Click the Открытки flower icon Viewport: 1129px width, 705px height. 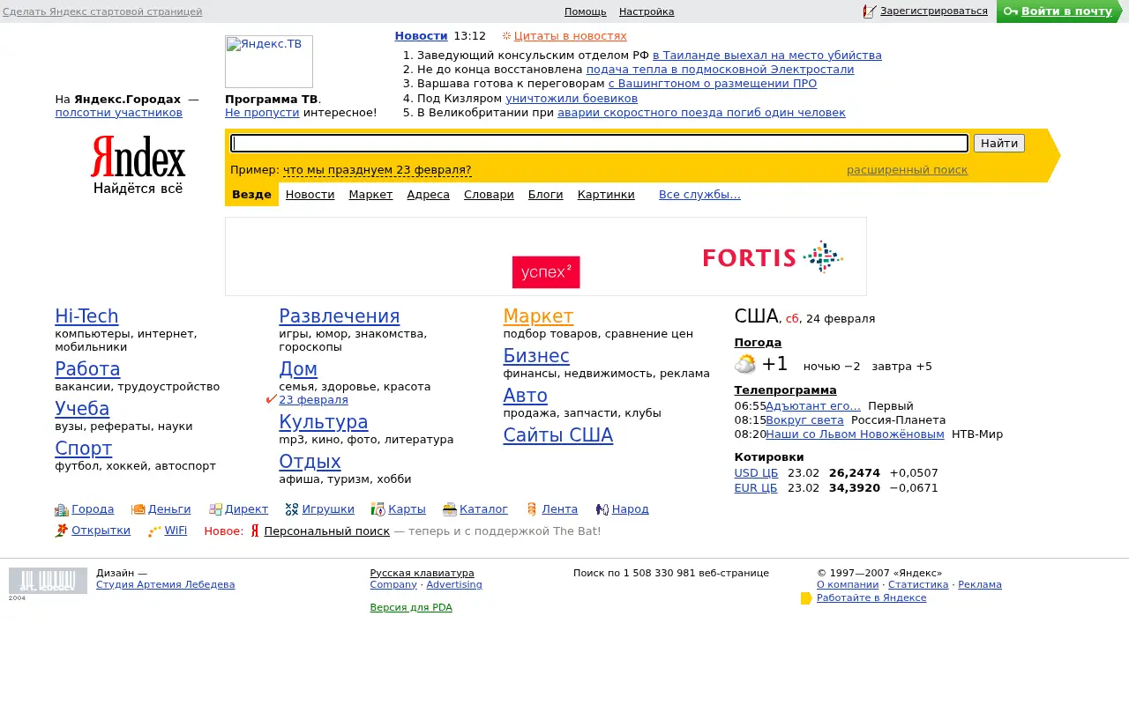coord(62,531)
